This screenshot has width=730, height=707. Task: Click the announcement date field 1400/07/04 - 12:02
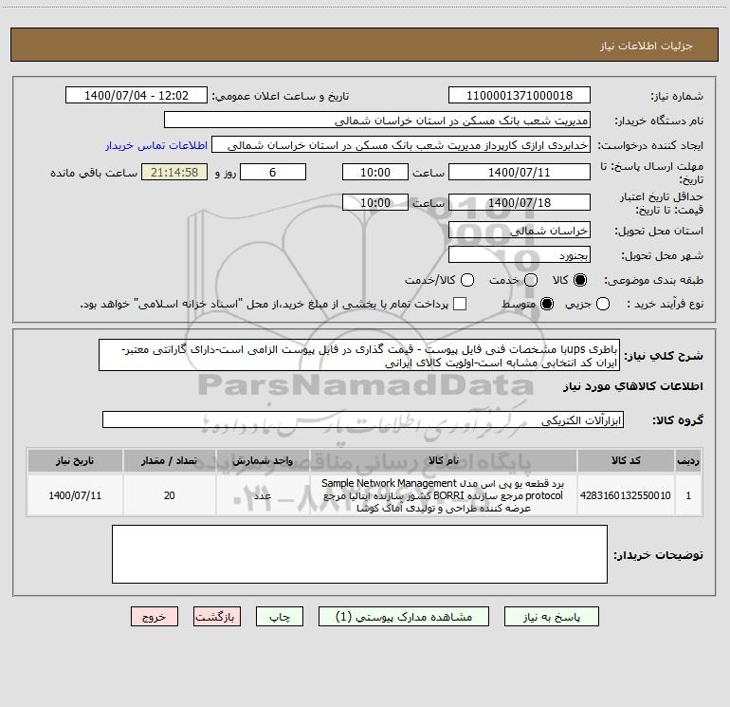[137, 96]
